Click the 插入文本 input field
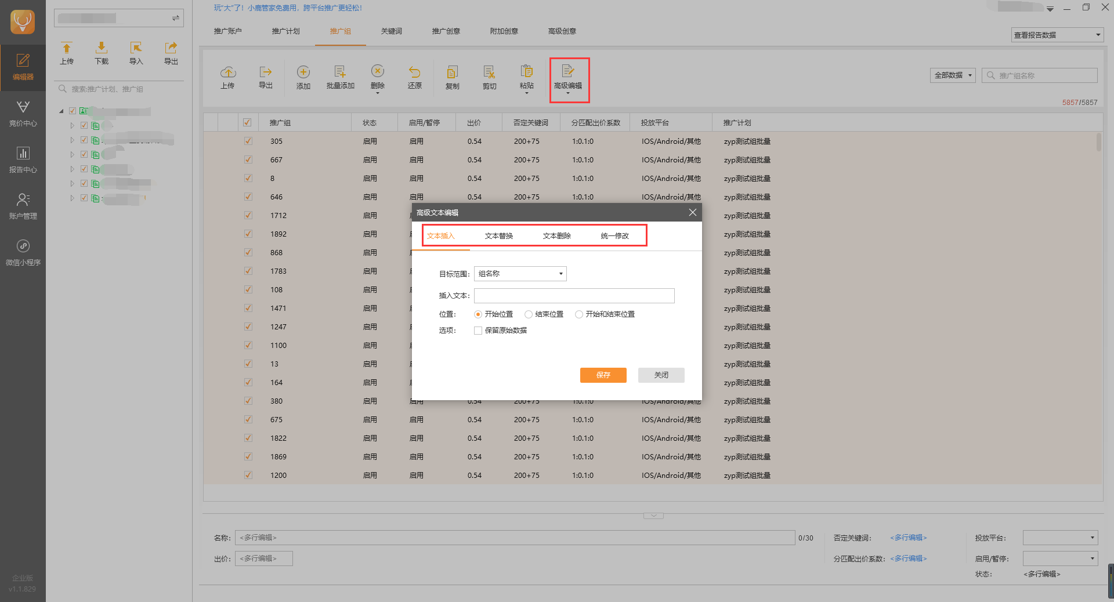Image resolution: width=1114 pixels, height=602 pixels. (x=574, y=296)
